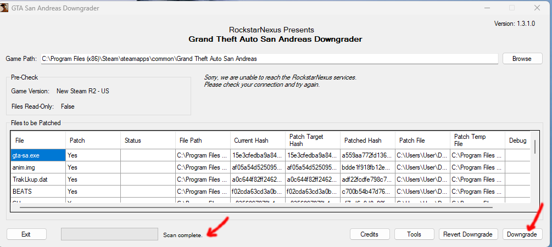This screenshot has height=247, width=552.
Task: Click Patched Hash bdde1f918fb12e cell
Action: 367,167
